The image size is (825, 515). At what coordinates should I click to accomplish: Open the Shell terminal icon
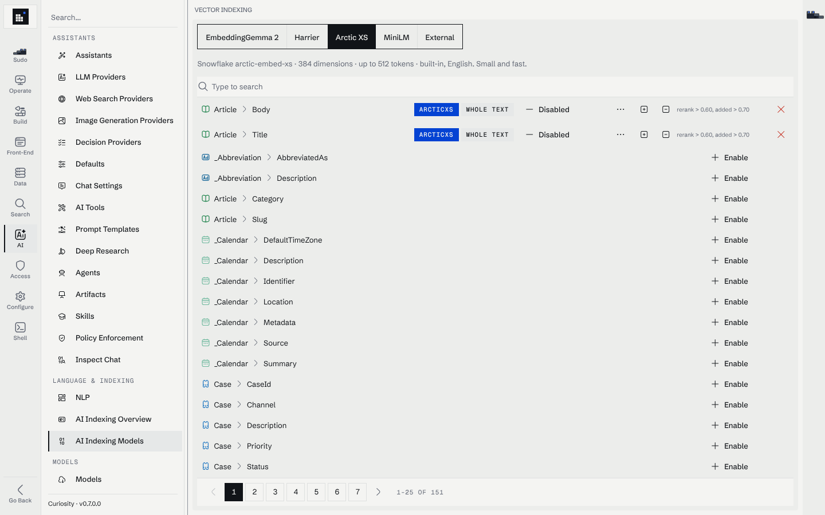20,331
